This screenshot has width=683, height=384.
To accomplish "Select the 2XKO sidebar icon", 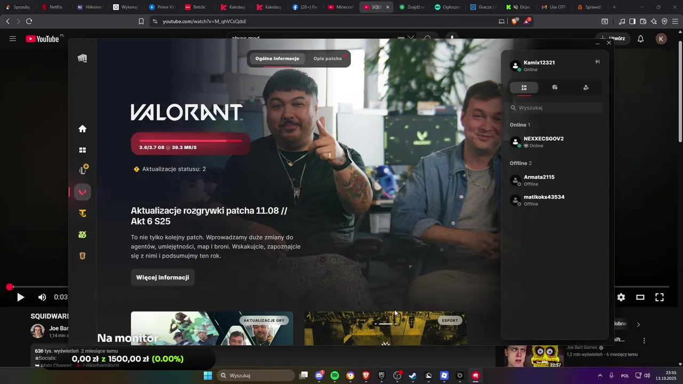I will [x=83, y=235].
